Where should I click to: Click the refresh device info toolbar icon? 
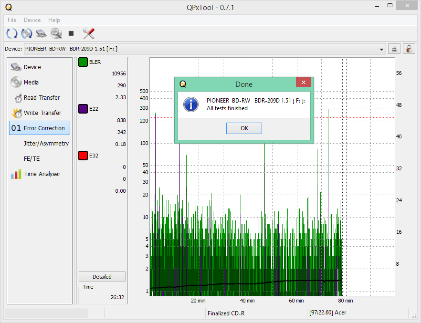tap(12, 33)
